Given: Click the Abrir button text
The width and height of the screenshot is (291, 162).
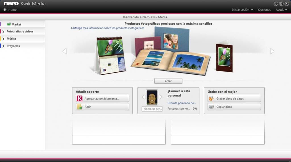Looking at the screenshot, I should point(88,107).
